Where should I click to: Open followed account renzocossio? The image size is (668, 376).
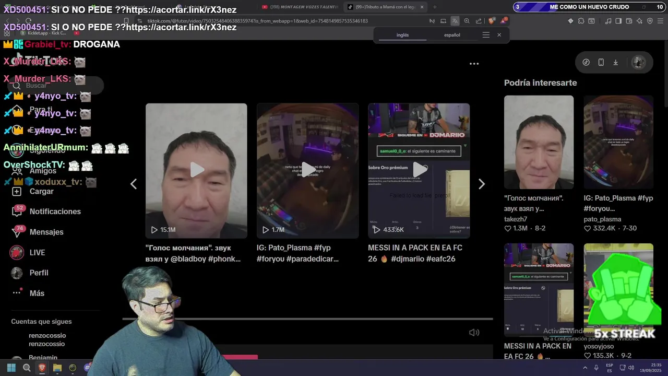click(47, 339)
